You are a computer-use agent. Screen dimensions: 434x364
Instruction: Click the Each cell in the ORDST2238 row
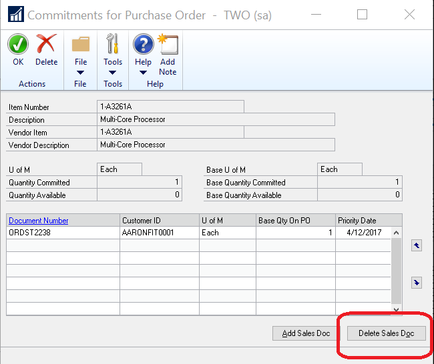[228, 233]
